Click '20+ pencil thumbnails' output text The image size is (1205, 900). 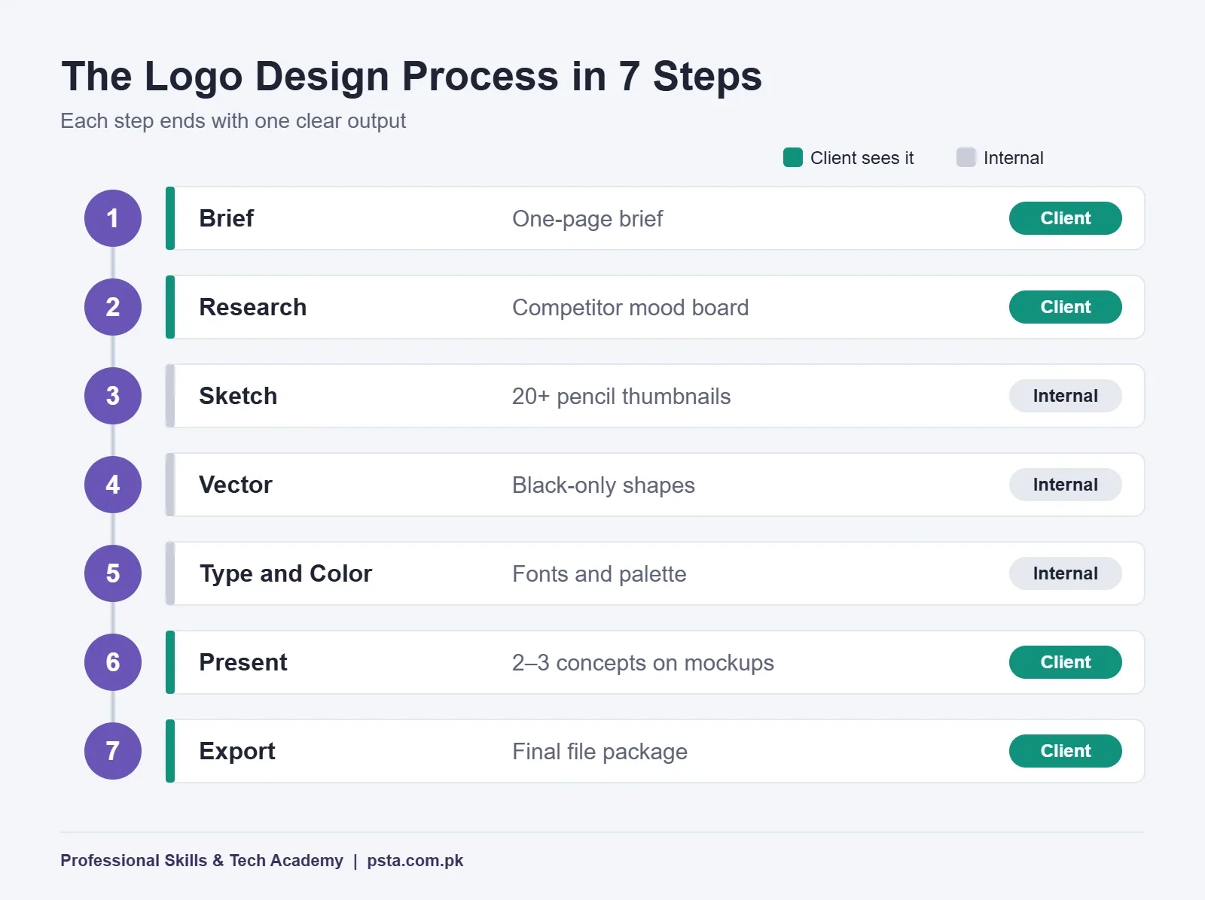click(621, 397)
